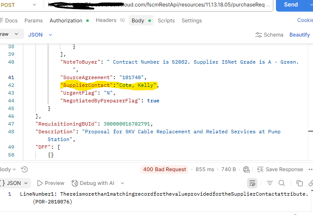Image resolution: width=313 pixels, height=215 pixels.
Task: Select the RequisitioningBUId number value
Action: 127,124
